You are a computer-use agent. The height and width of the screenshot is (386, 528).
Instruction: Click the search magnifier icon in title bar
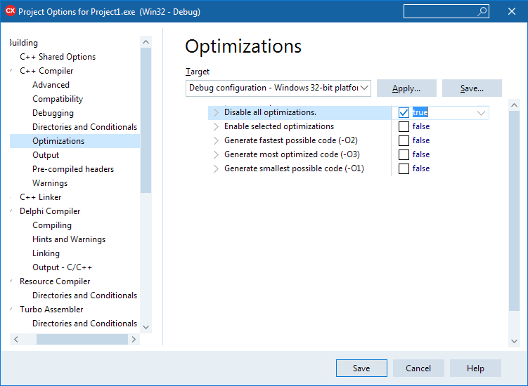pyautogui.click(x=482, y=11)
